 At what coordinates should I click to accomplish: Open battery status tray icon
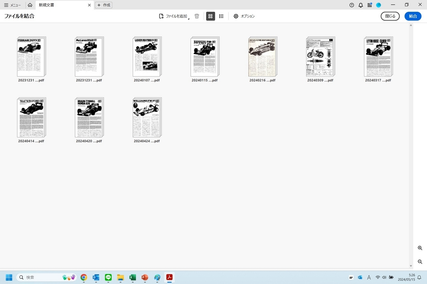point(391,277)
